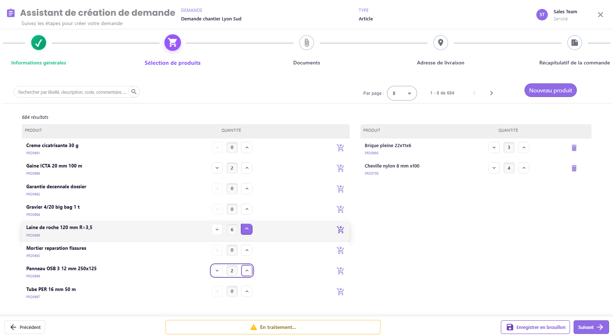
Task: Click product name Gravier 4/20 big bag 1 t
Action: [x=53, y=207]
